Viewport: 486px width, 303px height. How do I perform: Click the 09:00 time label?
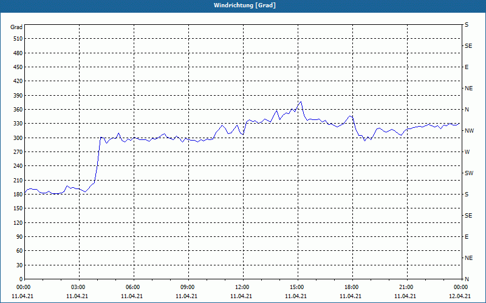tap(188, 287)
